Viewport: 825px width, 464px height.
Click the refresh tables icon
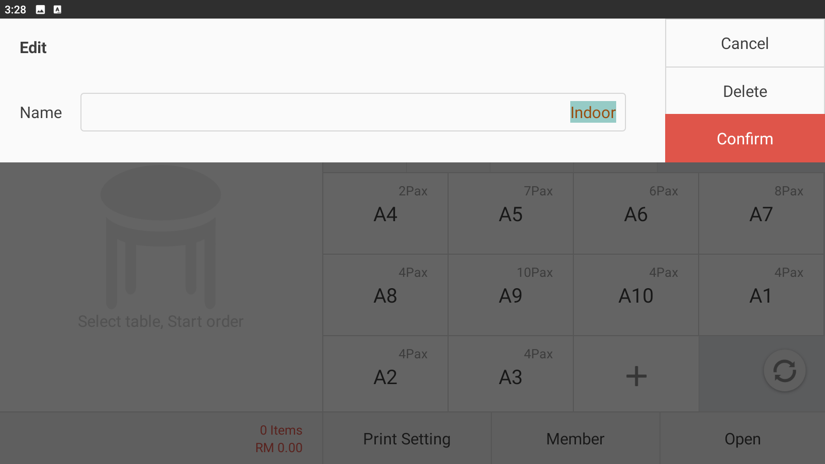[x=784, y=371]
